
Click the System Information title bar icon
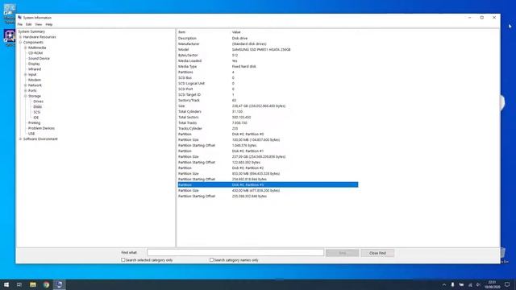coord(19,18)
